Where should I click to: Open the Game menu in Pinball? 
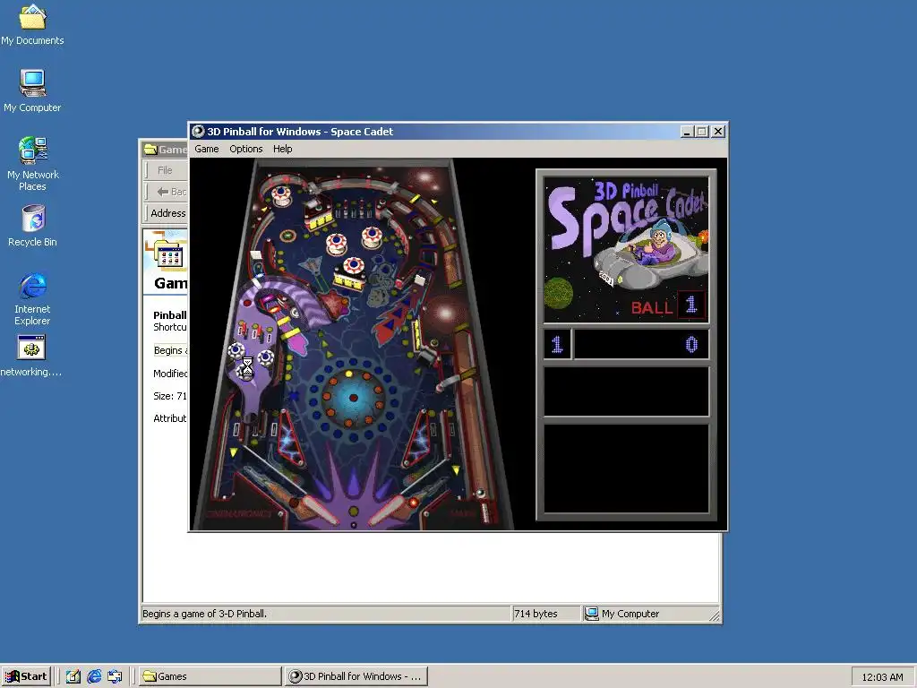click(207, 149)
